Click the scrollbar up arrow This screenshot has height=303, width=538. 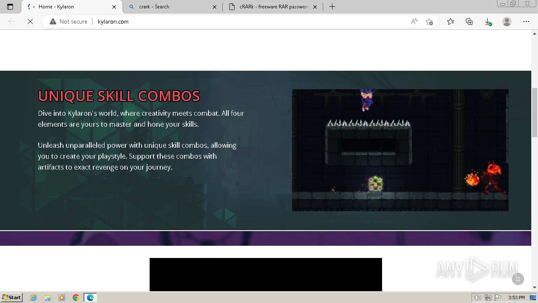(535, 33)
